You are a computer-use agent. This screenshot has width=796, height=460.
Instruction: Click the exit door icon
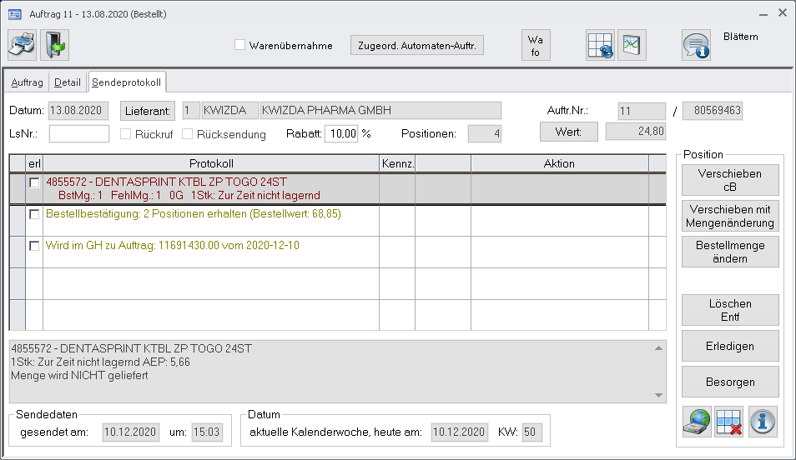click(54, 45)
